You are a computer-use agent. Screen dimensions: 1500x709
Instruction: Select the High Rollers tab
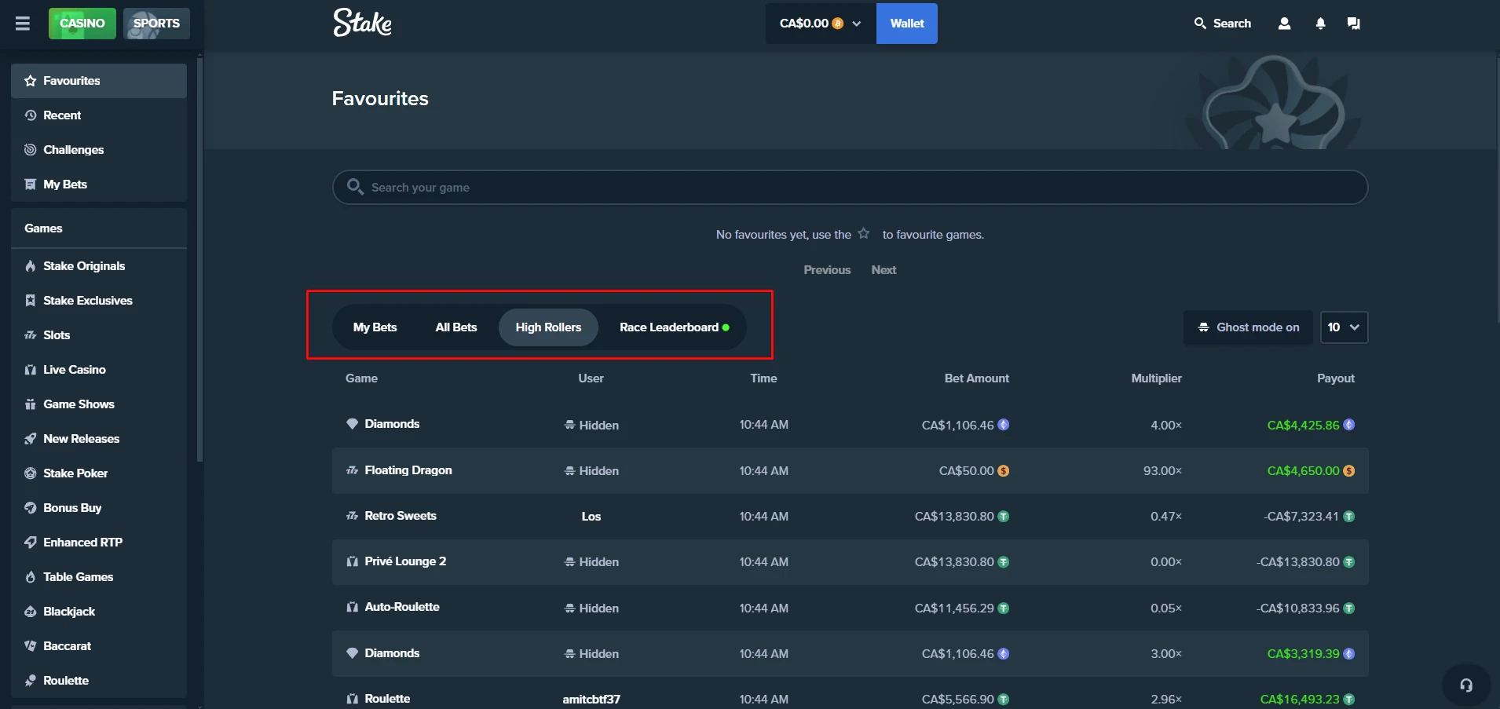pyautogui.click(x=548, y=327)
